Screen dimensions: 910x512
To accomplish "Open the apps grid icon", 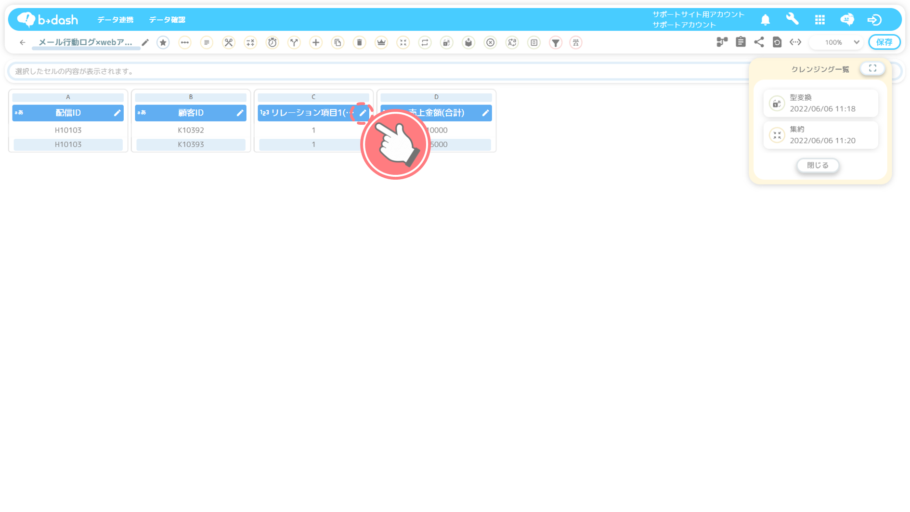I will [820, 20].
